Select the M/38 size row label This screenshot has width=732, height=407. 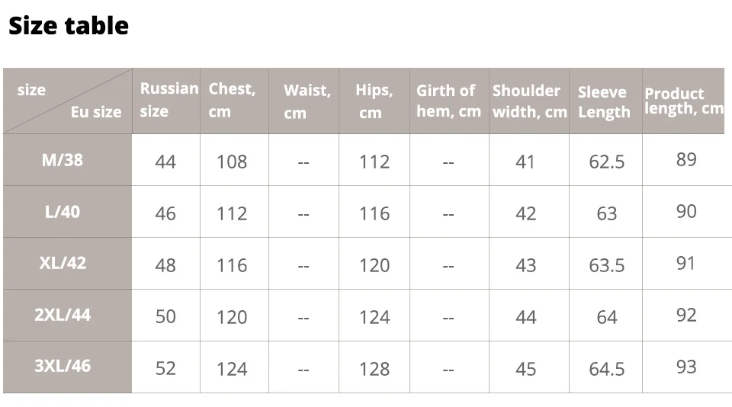(x=63, y=160)
